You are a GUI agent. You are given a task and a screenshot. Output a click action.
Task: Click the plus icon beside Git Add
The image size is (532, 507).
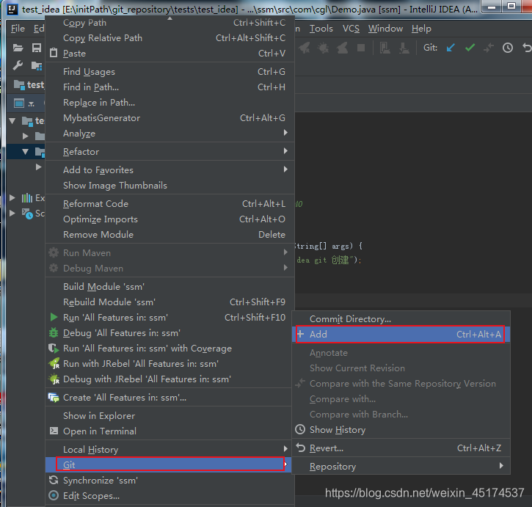pos(300,334)
